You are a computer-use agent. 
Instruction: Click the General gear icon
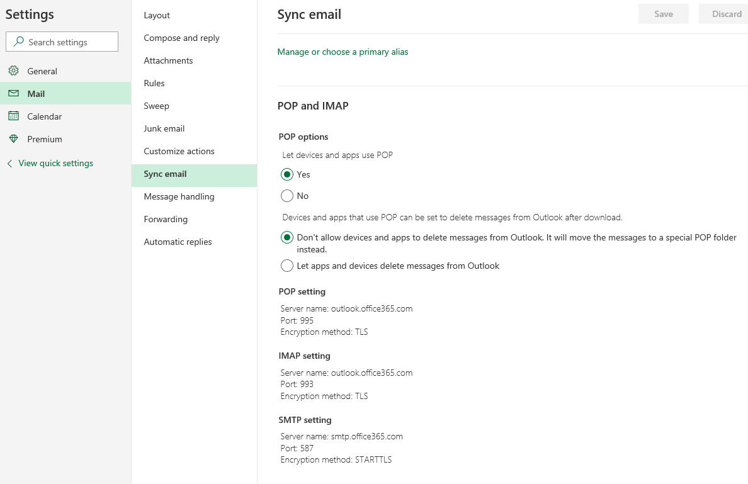click(x=13, y=71)
